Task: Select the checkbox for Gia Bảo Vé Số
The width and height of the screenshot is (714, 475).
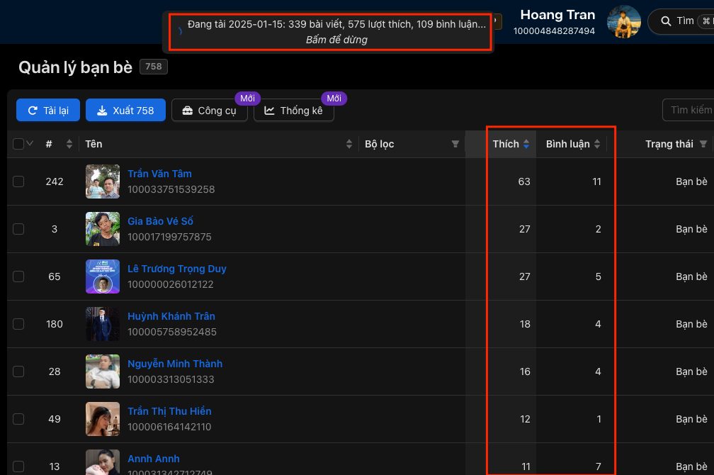Action: [x=18, y=229]
